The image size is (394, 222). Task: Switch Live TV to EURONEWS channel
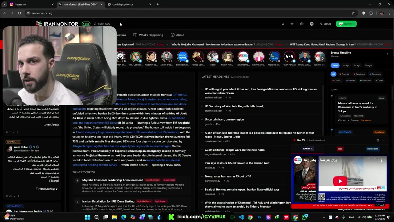tap(373, 149)
